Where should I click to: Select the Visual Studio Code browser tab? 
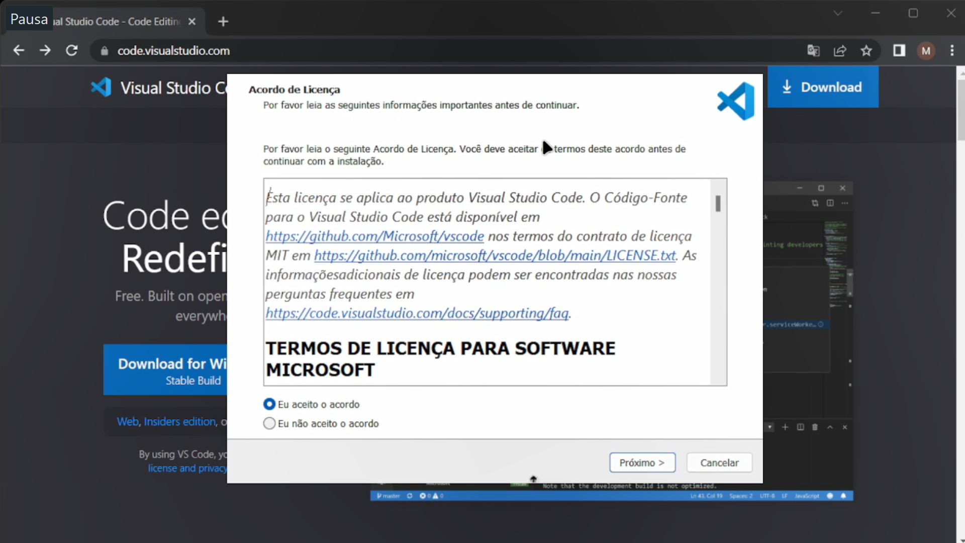tap(117, 22)
